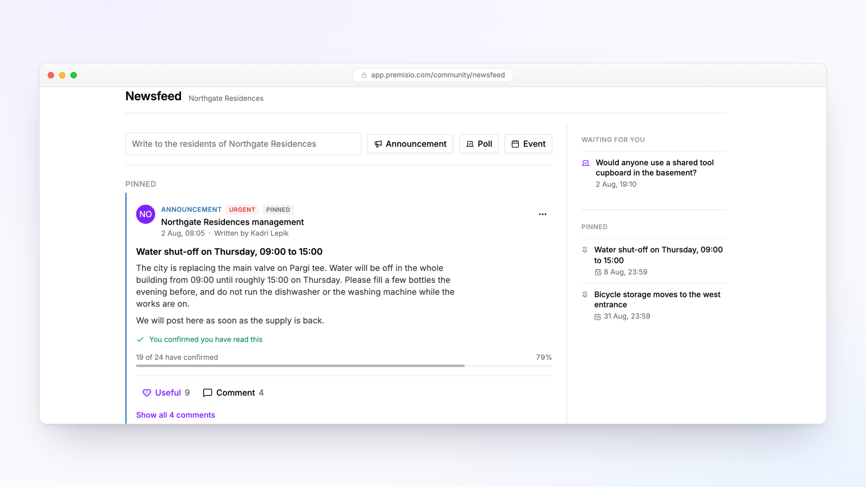Click the Northgate Residences subtitle beside Newsfeed

tap(226, 98)
